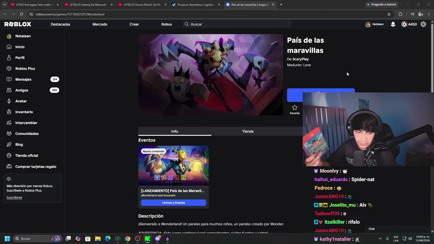The image size is (434, 244).
Task: Click the ESP LAA keyboard language indicator
Action: pos(396,239)
